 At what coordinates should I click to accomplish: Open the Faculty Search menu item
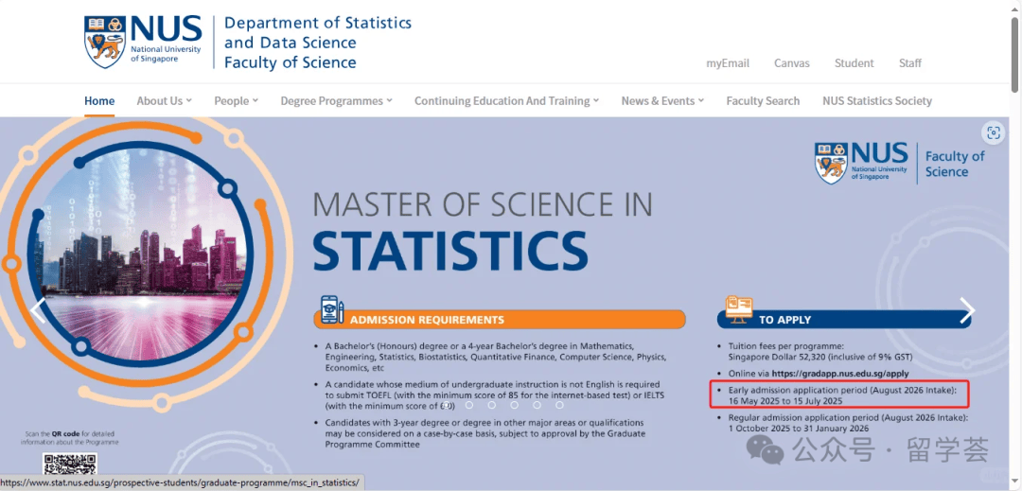[x=763, y=101]
